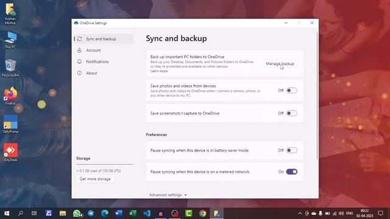Screen dimensions: 390x219
Task: Toggle pause syncing in battery saver mode
Action: tap(291, 150)
